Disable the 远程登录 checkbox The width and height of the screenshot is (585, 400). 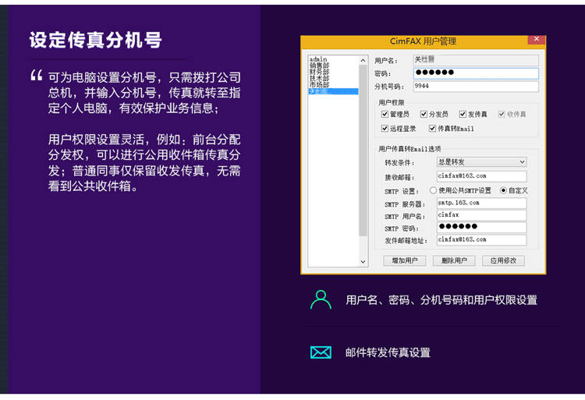click(385, 129)
